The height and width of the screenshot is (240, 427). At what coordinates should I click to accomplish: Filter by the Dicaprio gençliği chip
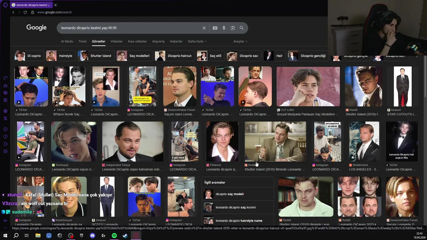tap(308, 56)
